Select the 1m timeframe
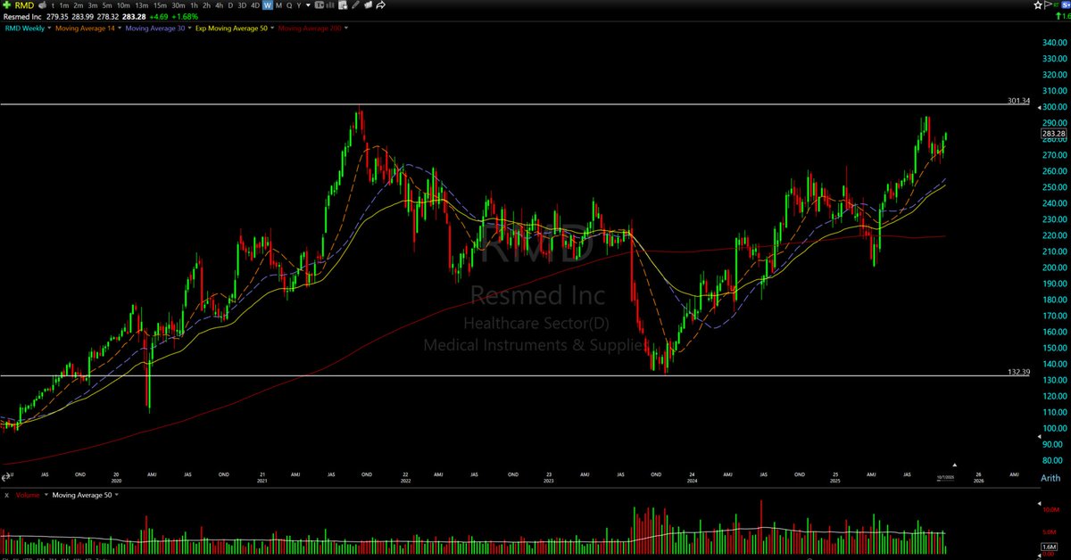The image size is (1071, 560). click(64, 5)
